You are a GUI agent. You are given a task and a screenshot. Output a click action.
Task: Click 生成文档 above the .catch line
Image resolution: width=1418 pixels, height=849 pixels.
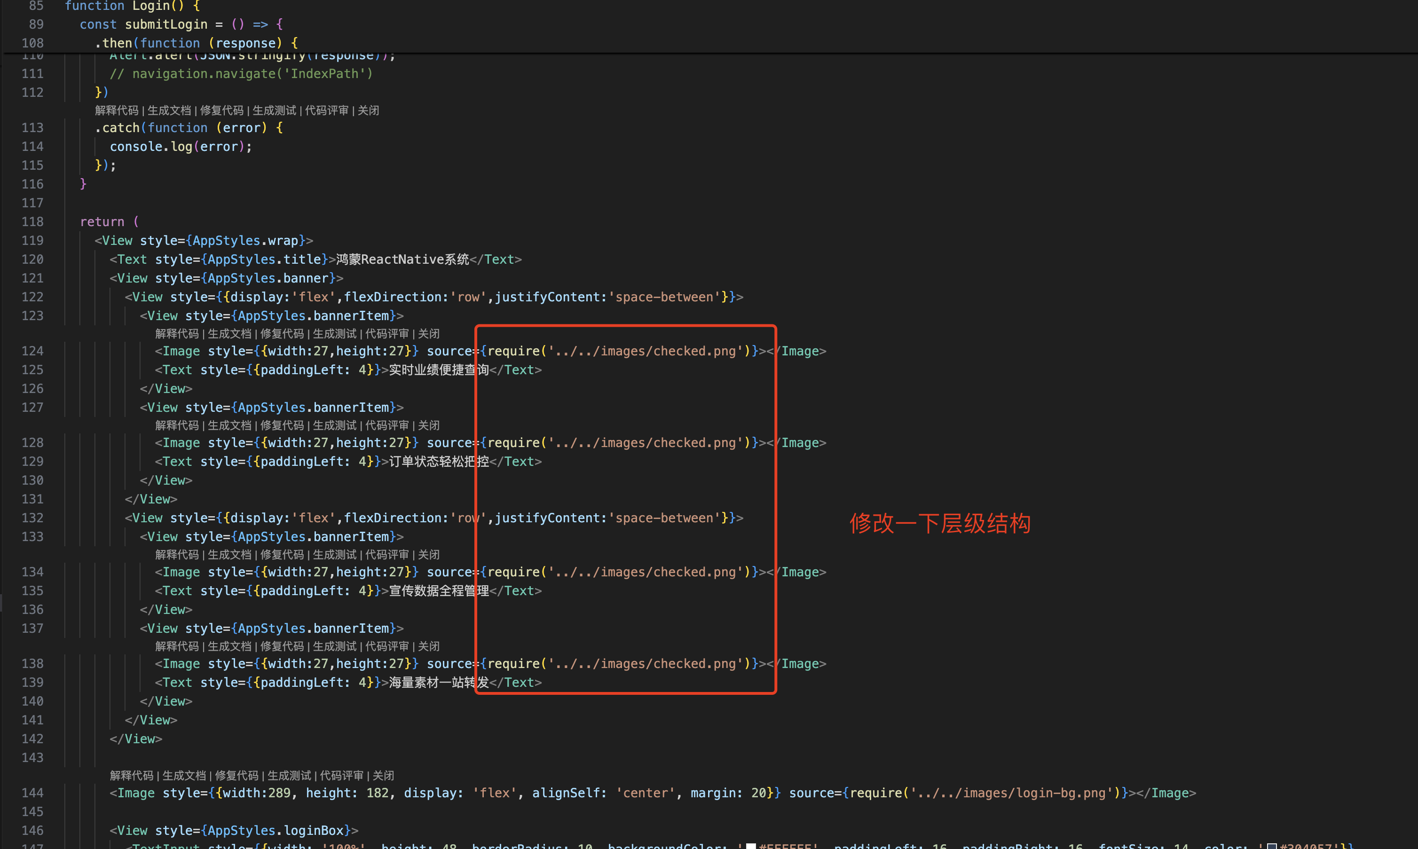tap(169, 110)
